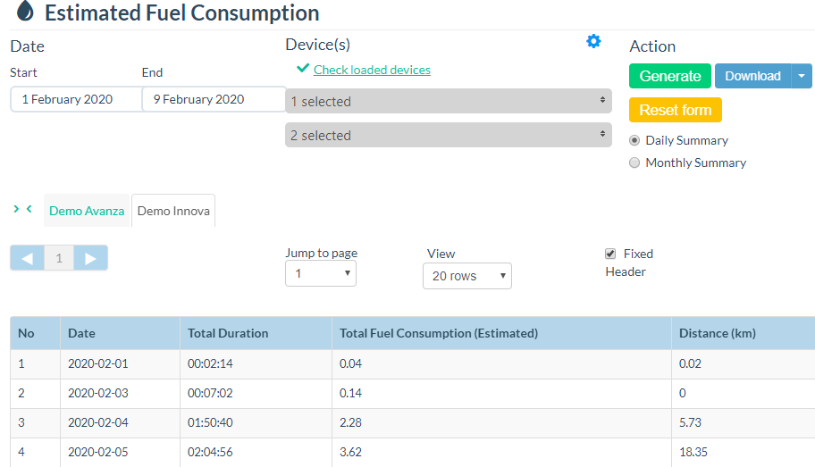Viewport: 815px width, 467px height.
Task: Select the Demo Innova tab
Action: click(x=173, y=211)
